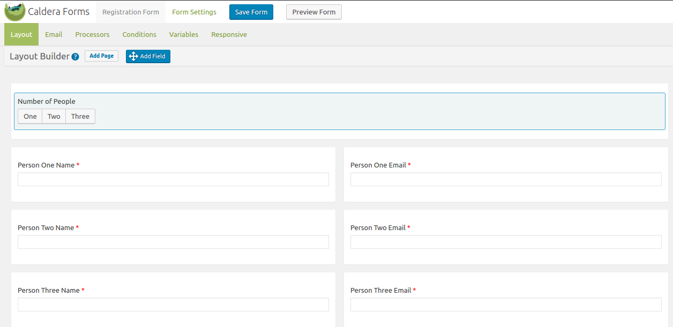673x327 pixels.
Task: Open the Processors tab
Action: [x=92, y=35]
